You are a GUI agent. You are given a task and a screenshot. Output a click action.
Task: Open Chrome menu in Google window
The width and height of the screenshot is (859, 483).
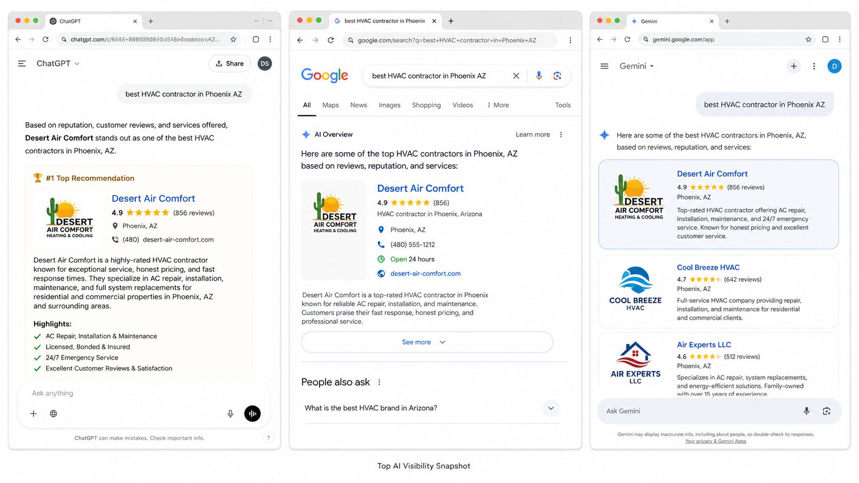[x=570, y=40]
